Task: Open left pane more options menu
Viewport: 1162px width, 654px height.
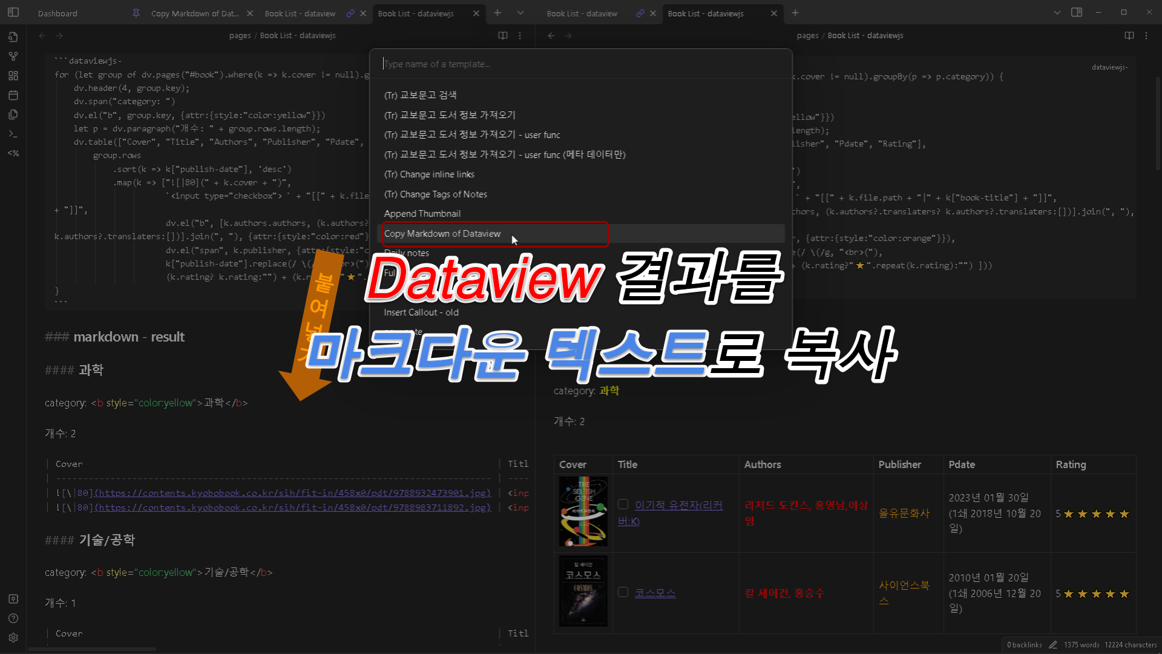Action: click(x=520, y=36)
